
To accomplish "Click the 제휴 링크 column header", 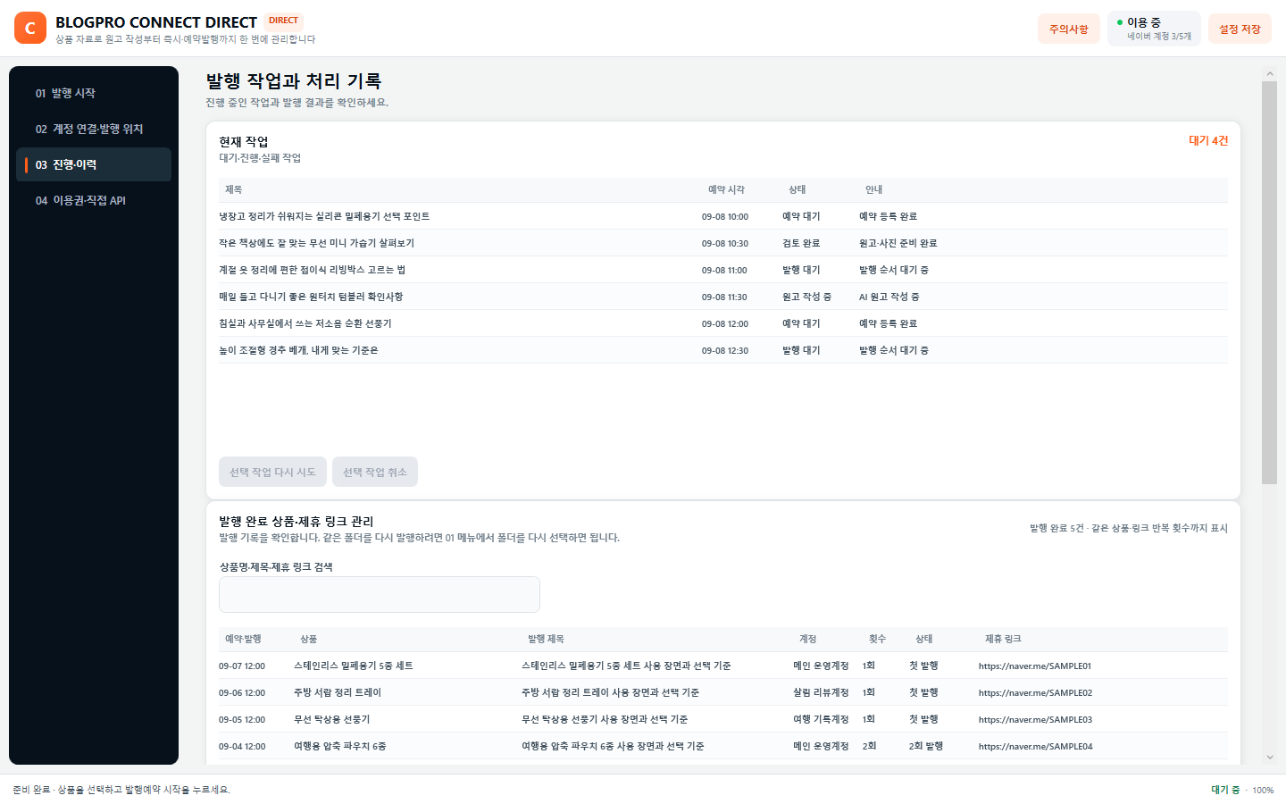I will point(1003,639).
